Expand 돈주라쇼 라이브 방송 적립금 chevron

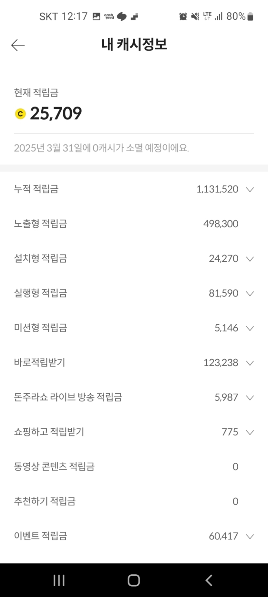pos(250,398)
